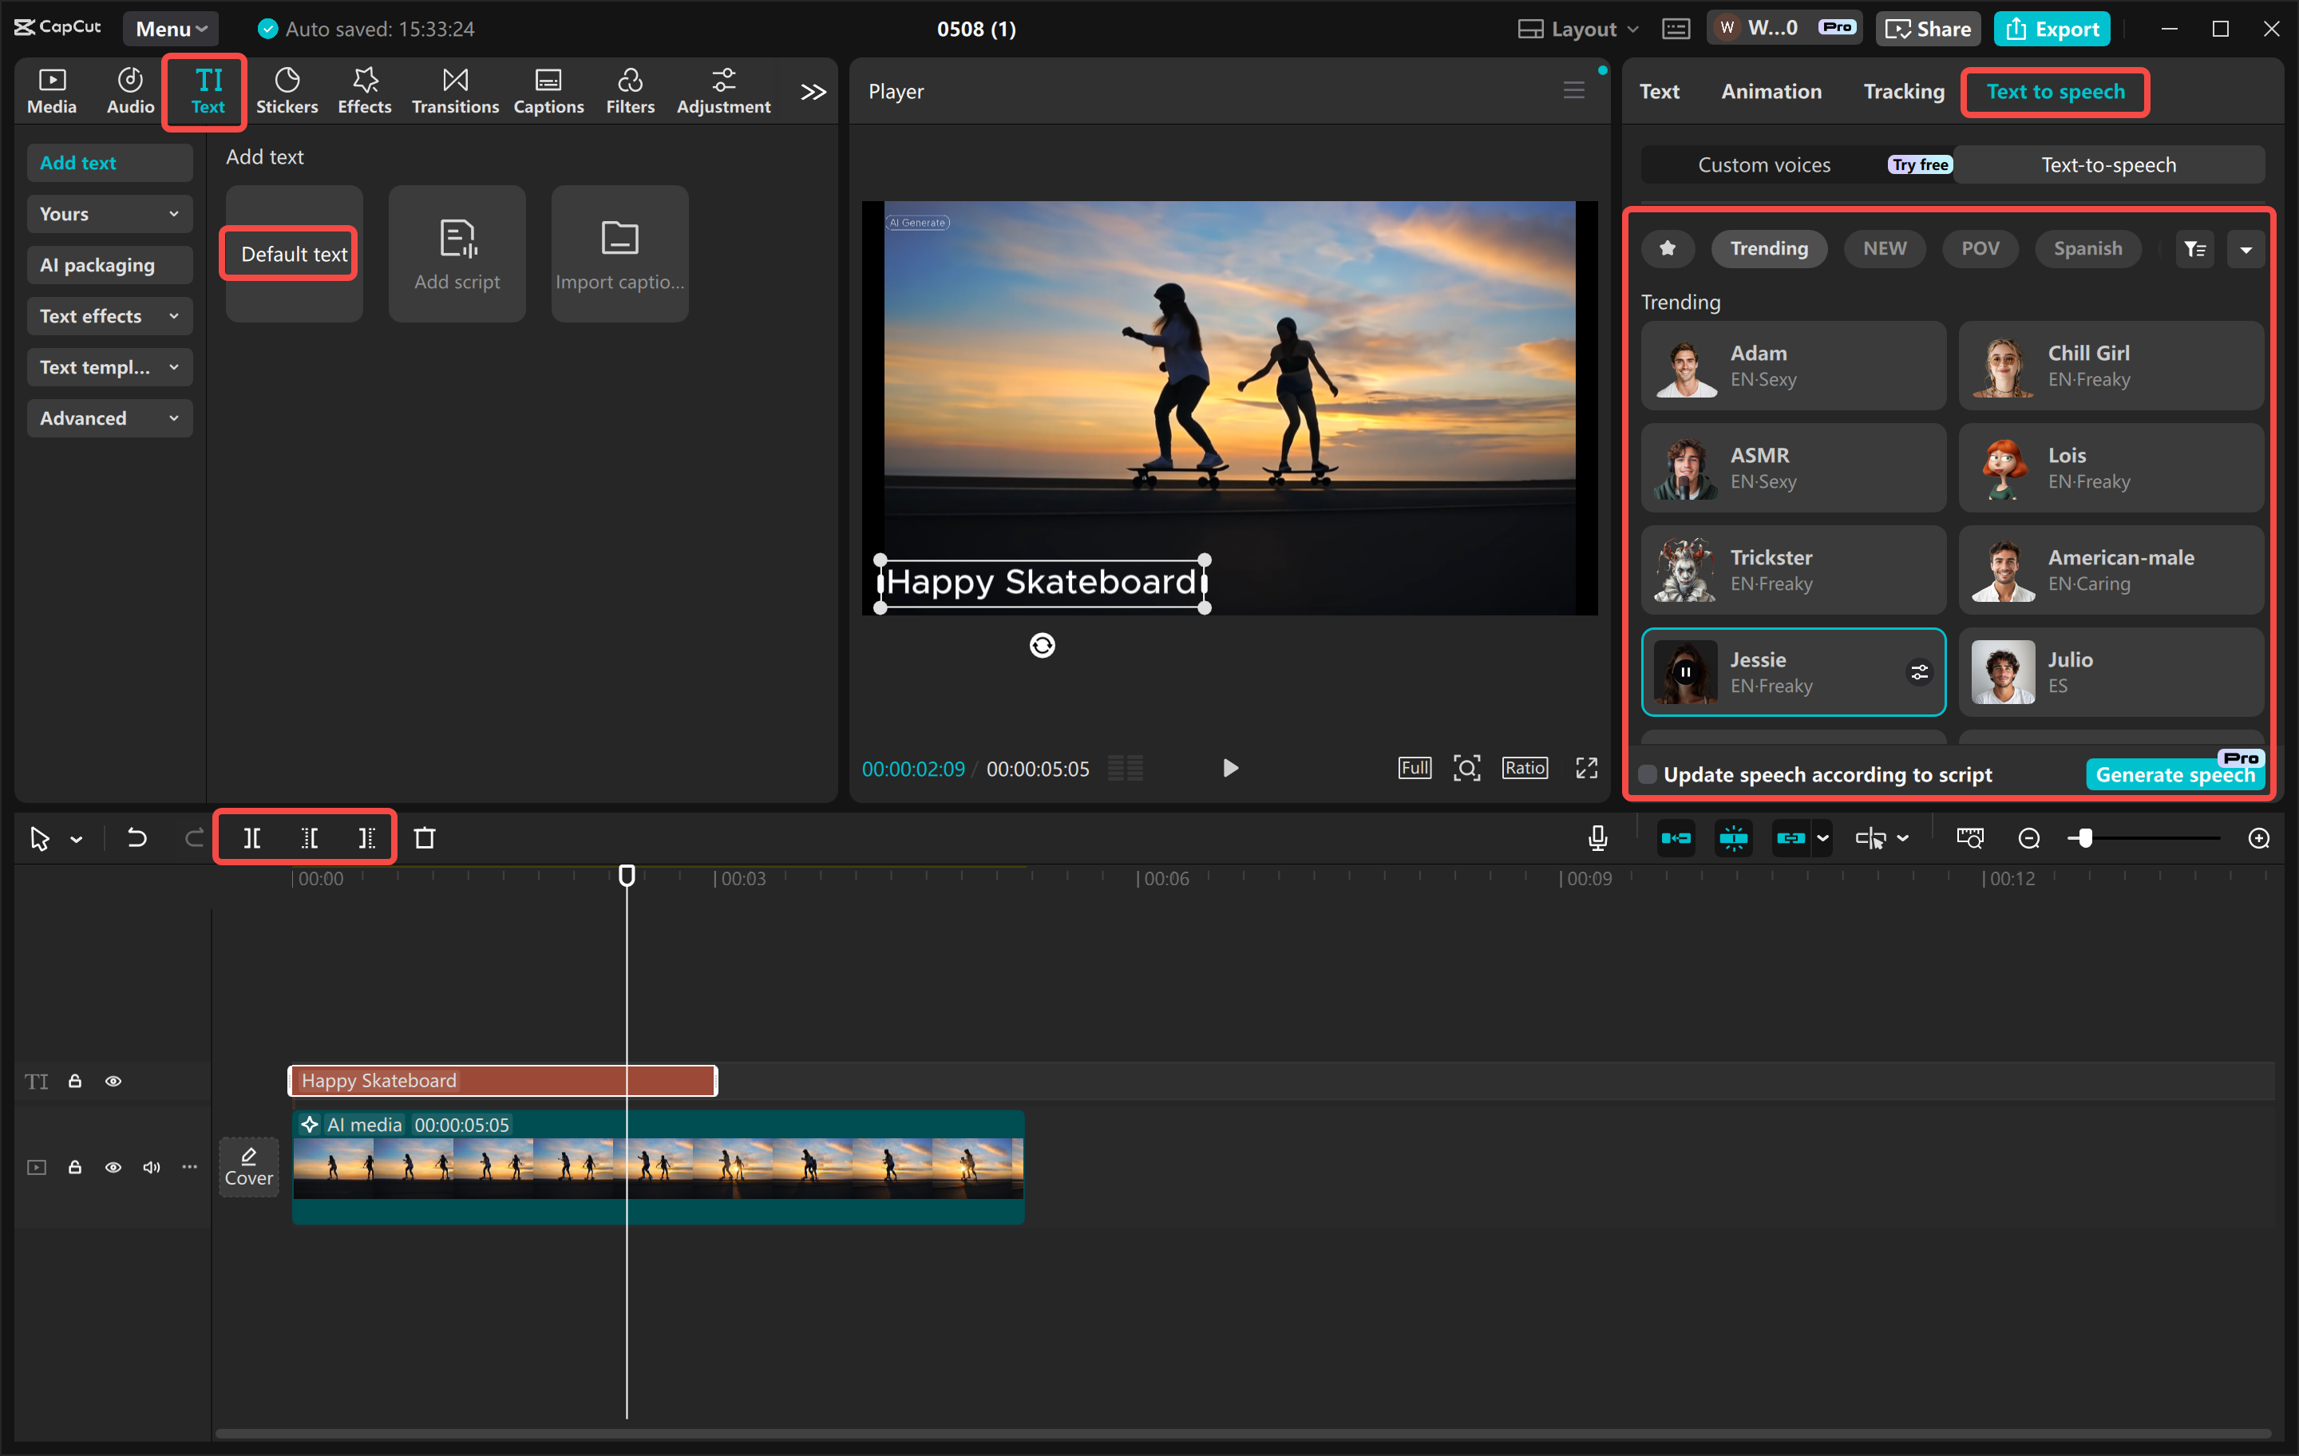Image resolution: width=2299 pixels, height=1456 pixels.
Task: Open the Menu dropdown
Action: click(170, 28)
